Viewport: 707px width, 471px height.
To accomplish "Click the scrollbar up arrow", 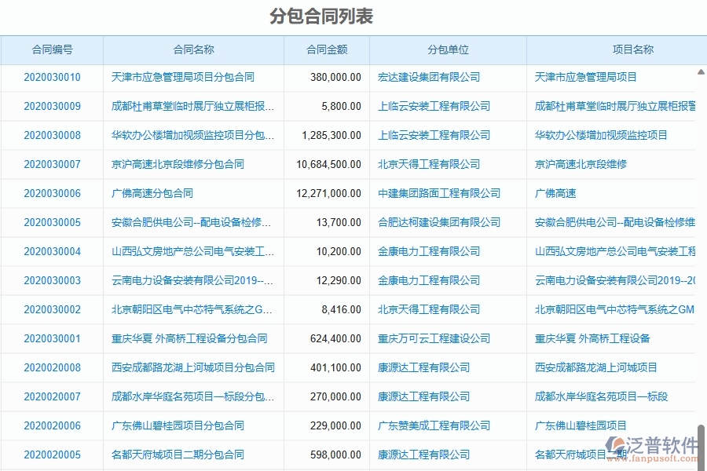I will coord(702,71).
